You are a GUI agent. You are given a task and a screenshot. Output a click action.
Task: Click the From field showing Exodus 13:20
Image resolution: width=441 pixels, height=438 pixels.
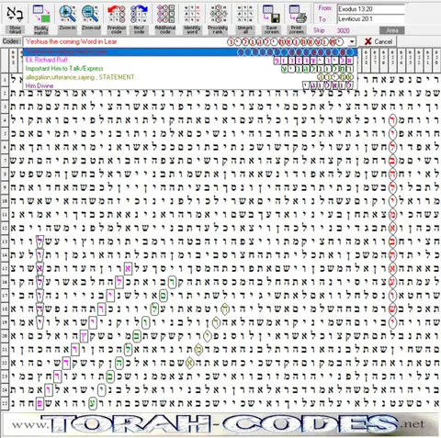point(370,9)
